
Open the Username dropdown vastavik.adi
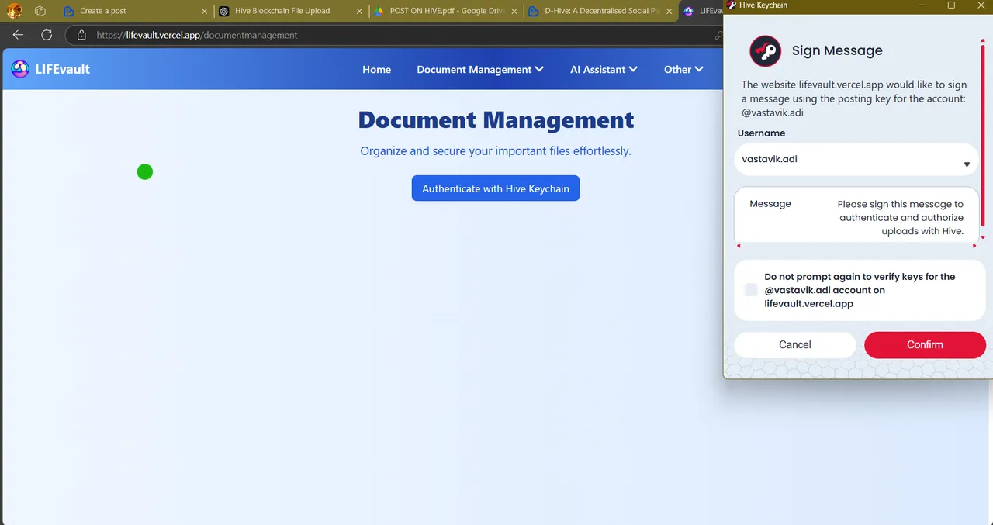coord(856,160)
